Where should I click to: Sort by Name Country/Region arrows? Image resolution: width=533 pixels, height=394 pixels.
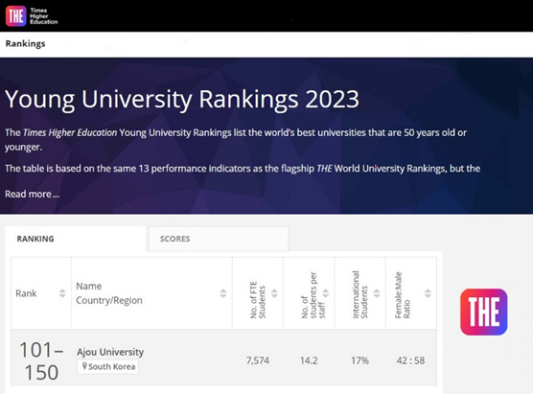click(223, 293)
